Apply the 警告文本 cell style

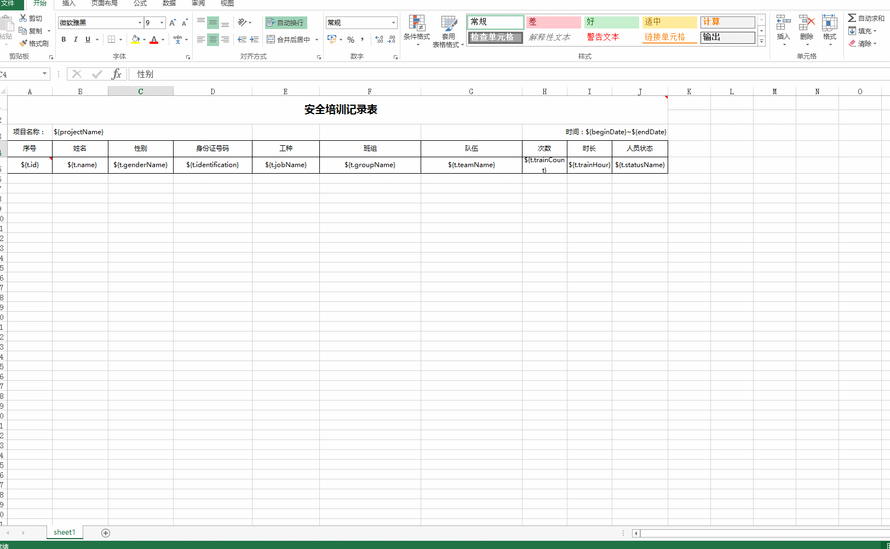[x=611, y=37]
